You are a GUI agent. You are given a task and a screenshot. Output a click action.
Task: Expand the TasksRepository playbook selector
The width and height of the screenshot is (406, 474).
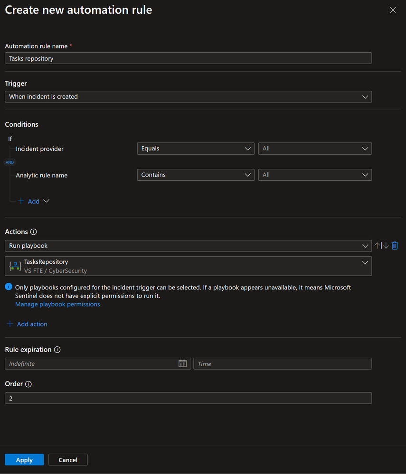pyautogui.click(x=188, y=266)
